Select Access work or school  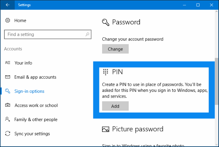pos(36,105)
